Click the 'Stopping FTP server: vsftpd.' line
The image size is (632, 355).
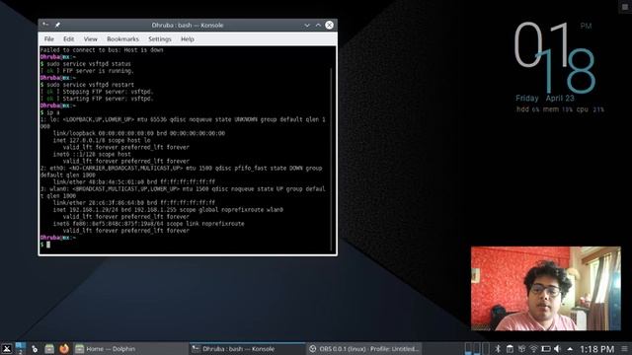coord(97,92)
